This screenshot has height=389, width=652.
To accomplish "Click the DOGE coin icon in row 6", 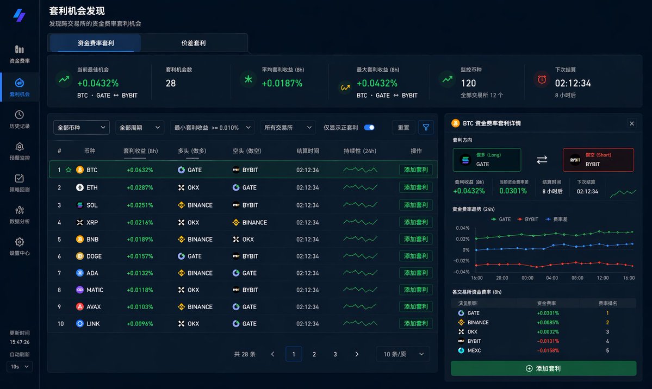I will (80, 256).
